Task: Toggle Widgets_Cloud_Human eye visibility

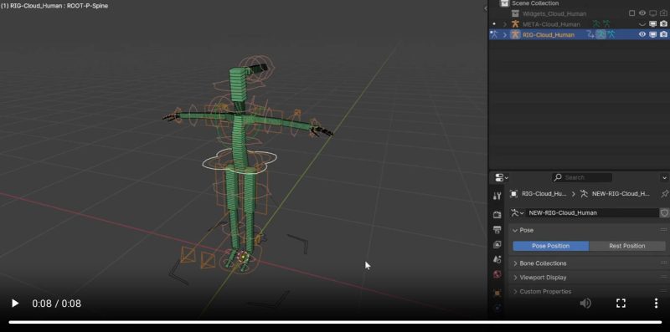Action: point(642,13)
